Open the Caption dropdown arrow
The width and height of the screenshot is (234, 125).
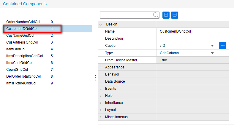point(212,46)
